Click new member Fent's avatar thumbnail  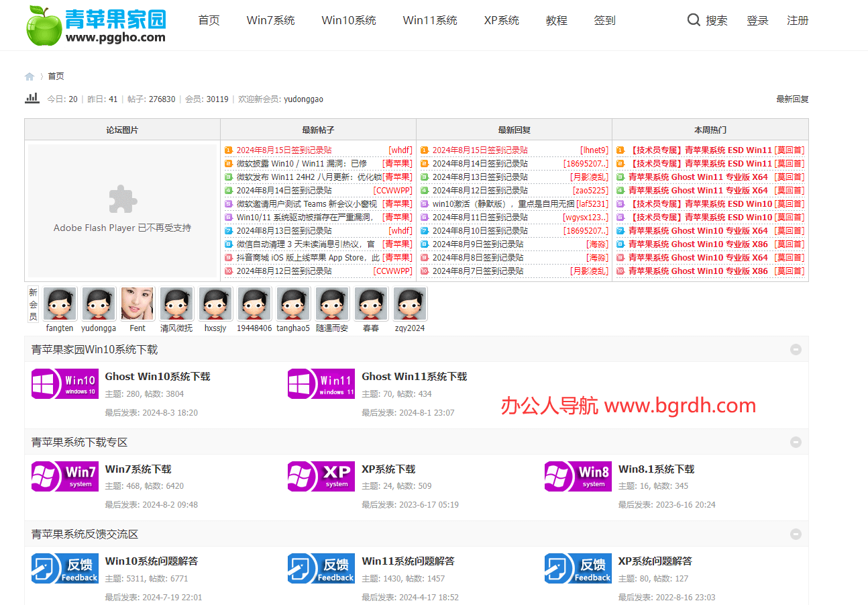[x=138, y=304]
